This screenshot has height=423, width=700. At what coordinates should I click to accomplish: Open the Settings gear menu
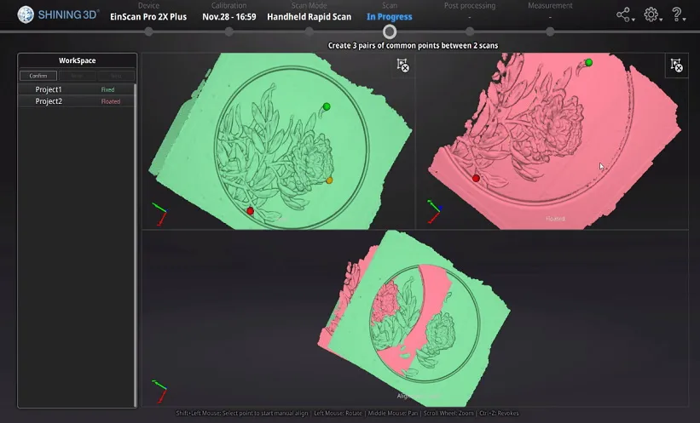coord(651,14)
